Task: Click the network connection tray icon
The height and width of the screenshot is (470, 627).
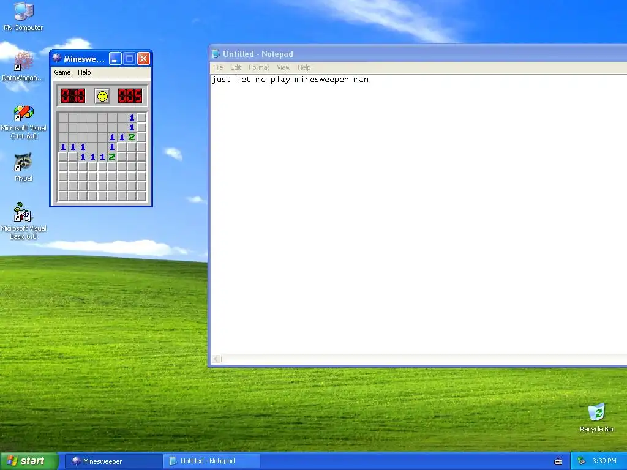Action: click(581, 461)
